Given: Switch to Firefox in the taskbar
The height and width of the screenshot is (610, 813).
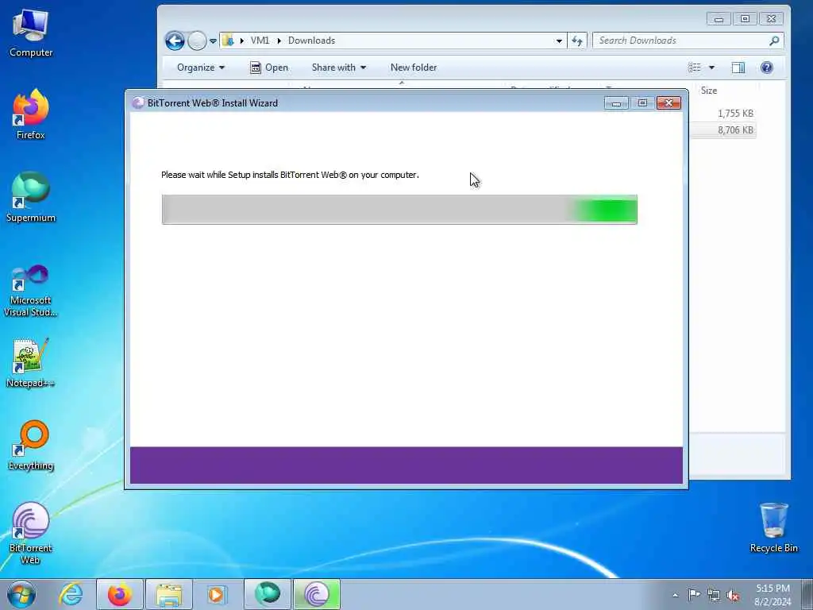Looking at the screenshot, I should [x=120, y=594].
